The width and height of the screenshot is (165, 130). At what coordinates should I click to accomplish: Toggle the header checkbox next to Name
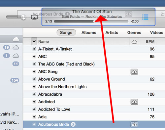(x=34, y=41)
